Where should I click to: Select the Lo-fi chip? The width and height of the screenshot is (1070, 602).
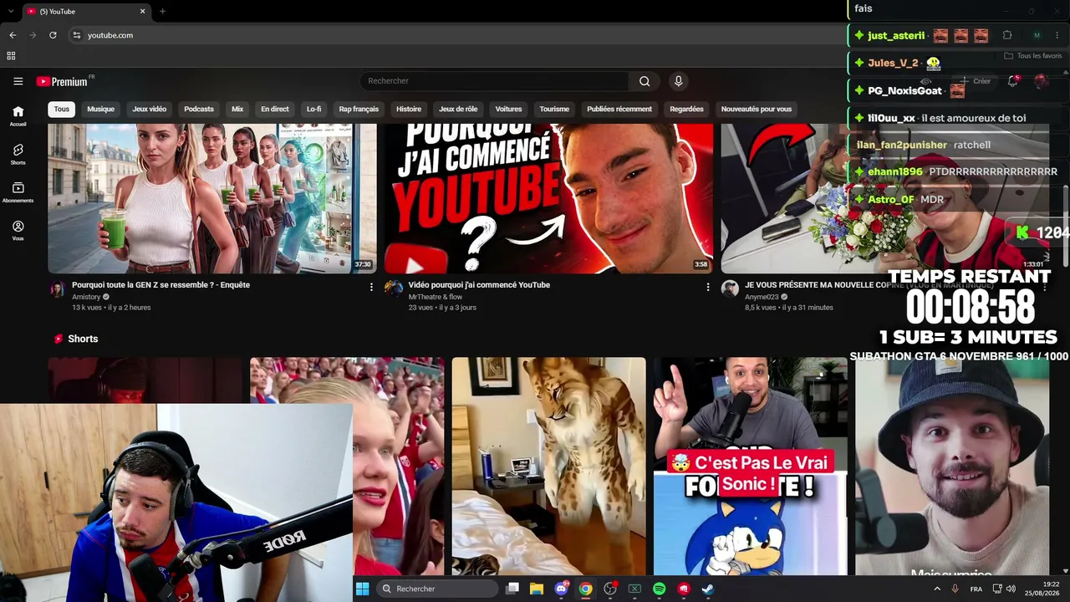pos(314,109)
